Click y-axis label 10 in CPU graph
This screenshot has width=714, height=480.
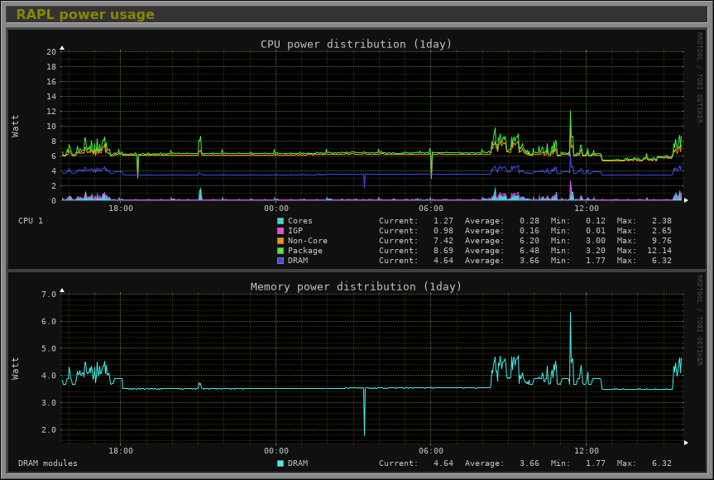click(x=51, y=127)
